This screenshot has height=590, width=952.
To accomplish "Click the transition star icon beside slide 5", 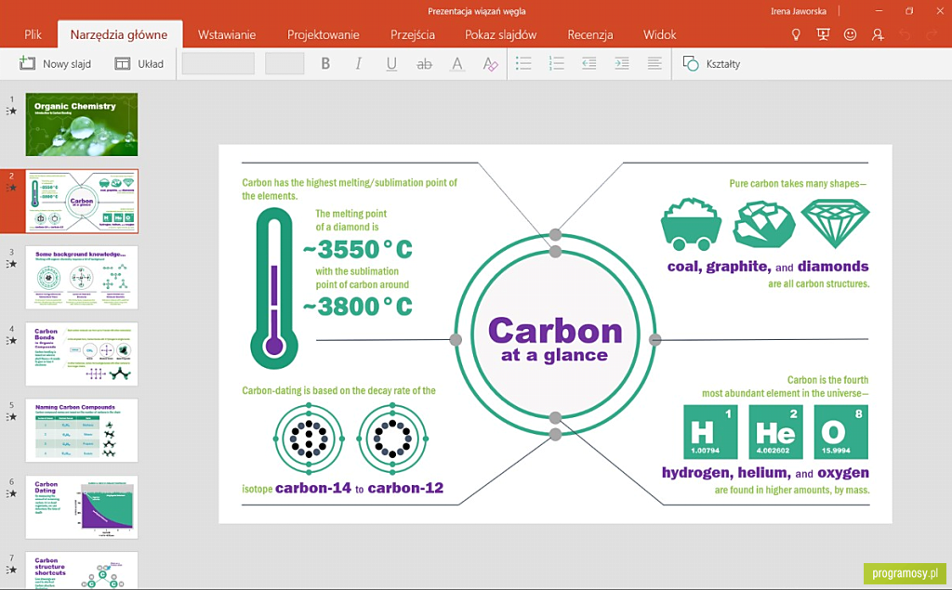I will (11, 417).
